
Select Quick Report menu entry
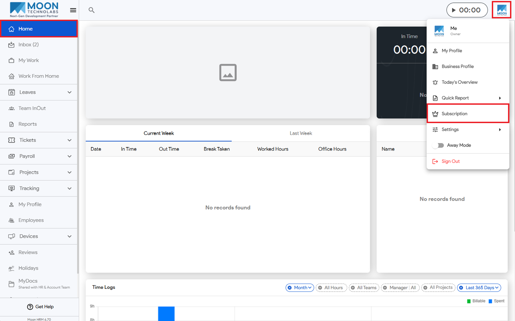(468, 98)
